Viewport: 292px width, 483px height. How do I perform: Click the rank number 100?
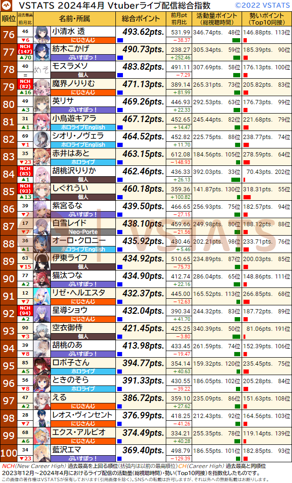point(8,453)
